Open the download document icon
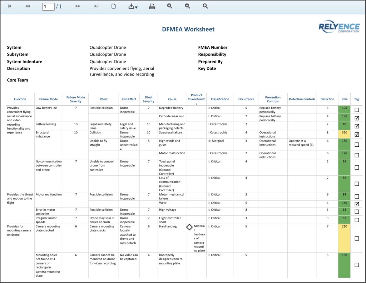Screen dimensions: 366x283 click(x=131, y=6)
